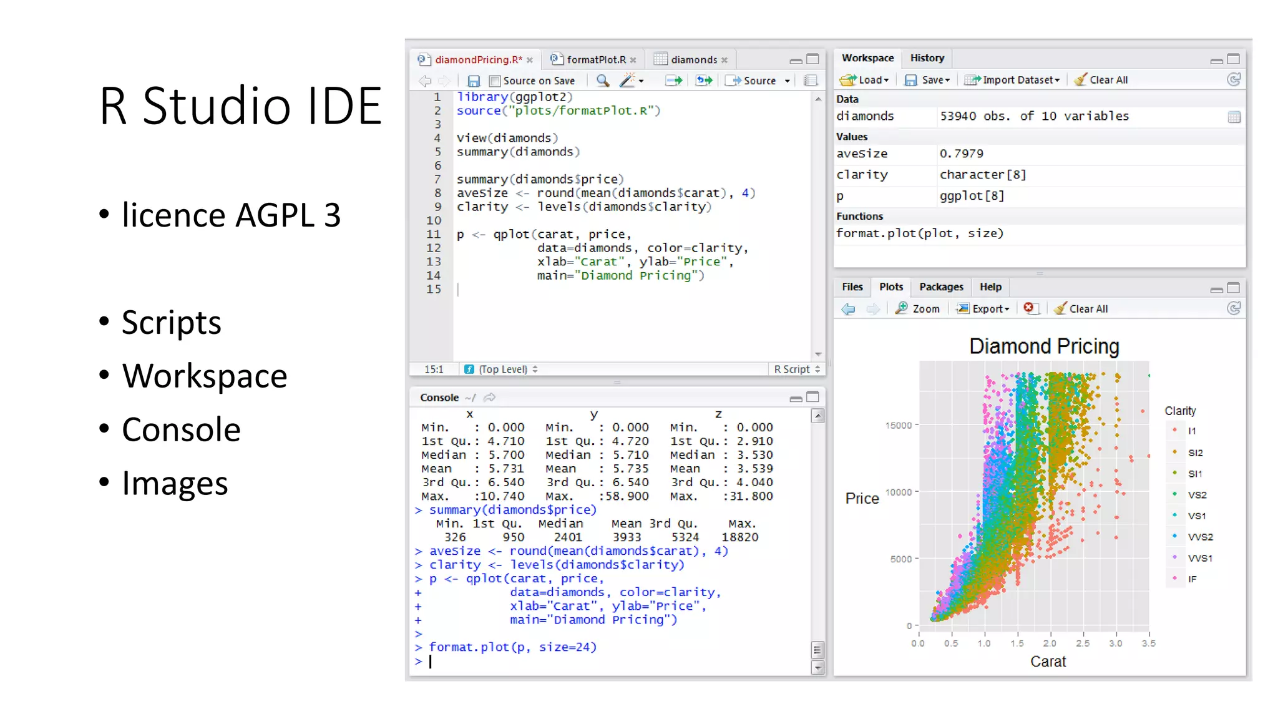Open the Help tab
Screen dimensions: 1278x719
coord(991,287)
